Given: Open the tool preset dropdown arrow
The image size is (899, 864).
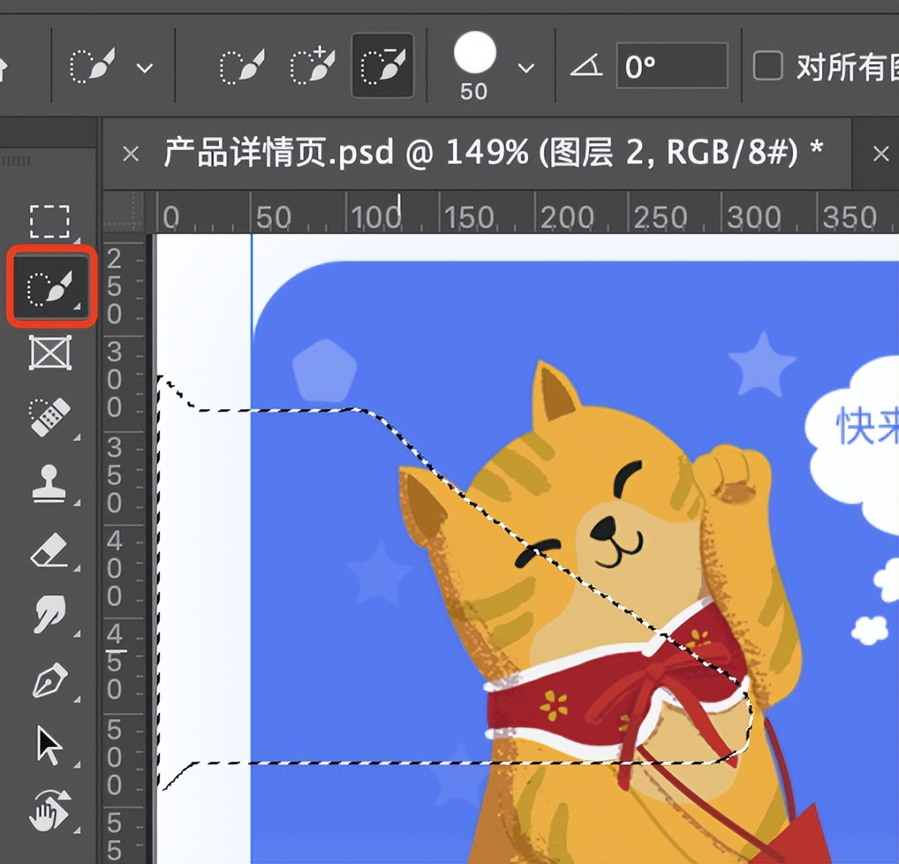Looking at the screenshot, I should coord(144,68).
